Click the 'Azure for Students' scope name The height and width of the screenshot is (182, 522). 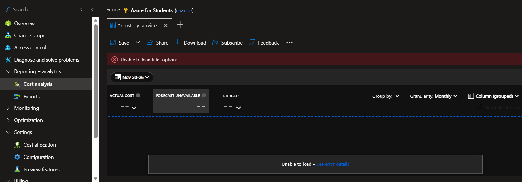pos(152,10)
